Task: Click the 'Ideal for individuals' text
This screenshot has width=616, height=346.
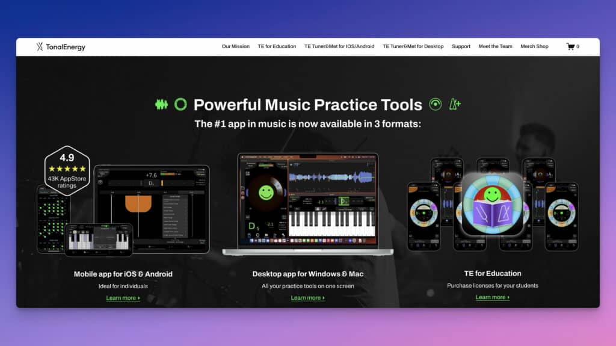Action: [x=123, y=286]
